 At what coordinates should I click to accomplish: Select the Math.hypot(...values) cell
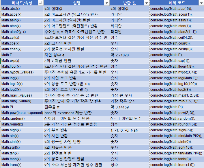[x=22, y=72]
